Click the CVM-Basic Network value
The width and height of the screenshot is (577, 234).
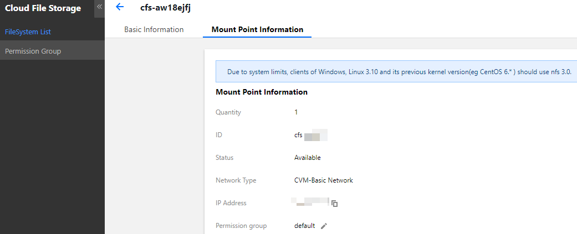click(323, 180)
